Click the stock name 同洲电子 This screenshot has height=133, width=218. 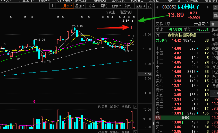[x=189, y=7]
